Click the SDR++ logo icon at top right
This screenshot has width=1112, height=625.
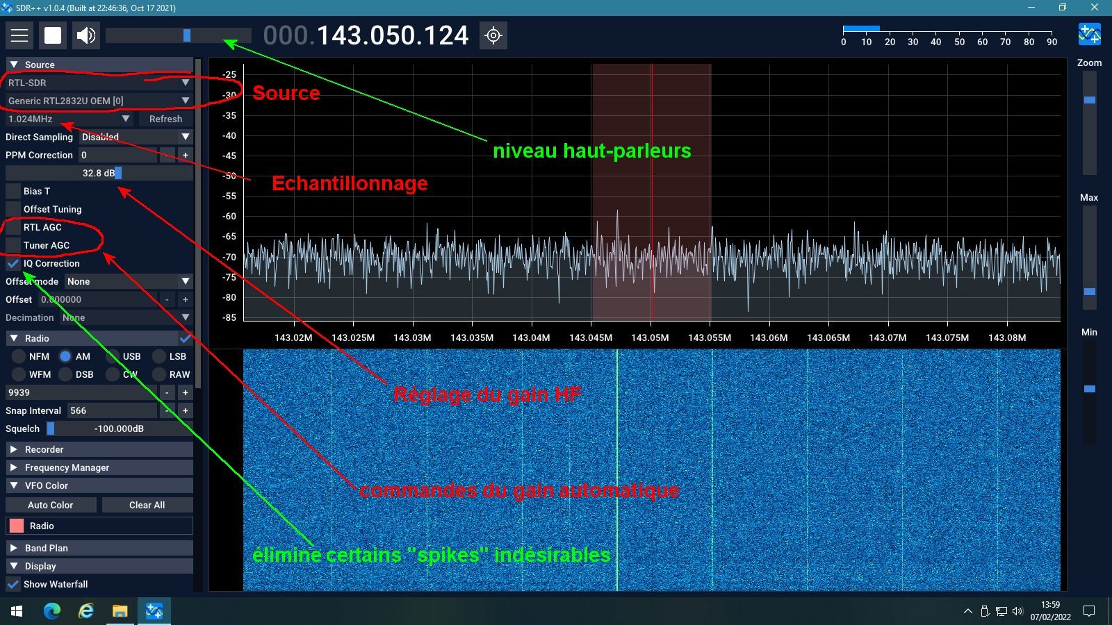[x=1089, y=33]
